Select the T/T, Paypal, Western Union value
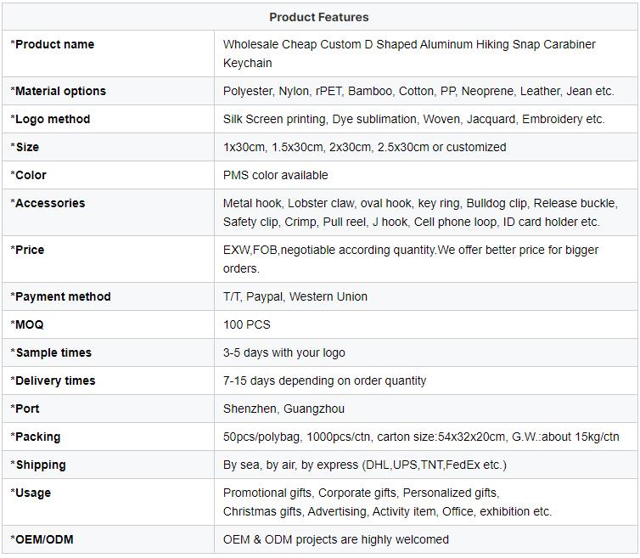Screen dimensions: 640x558 click(295, 296)
